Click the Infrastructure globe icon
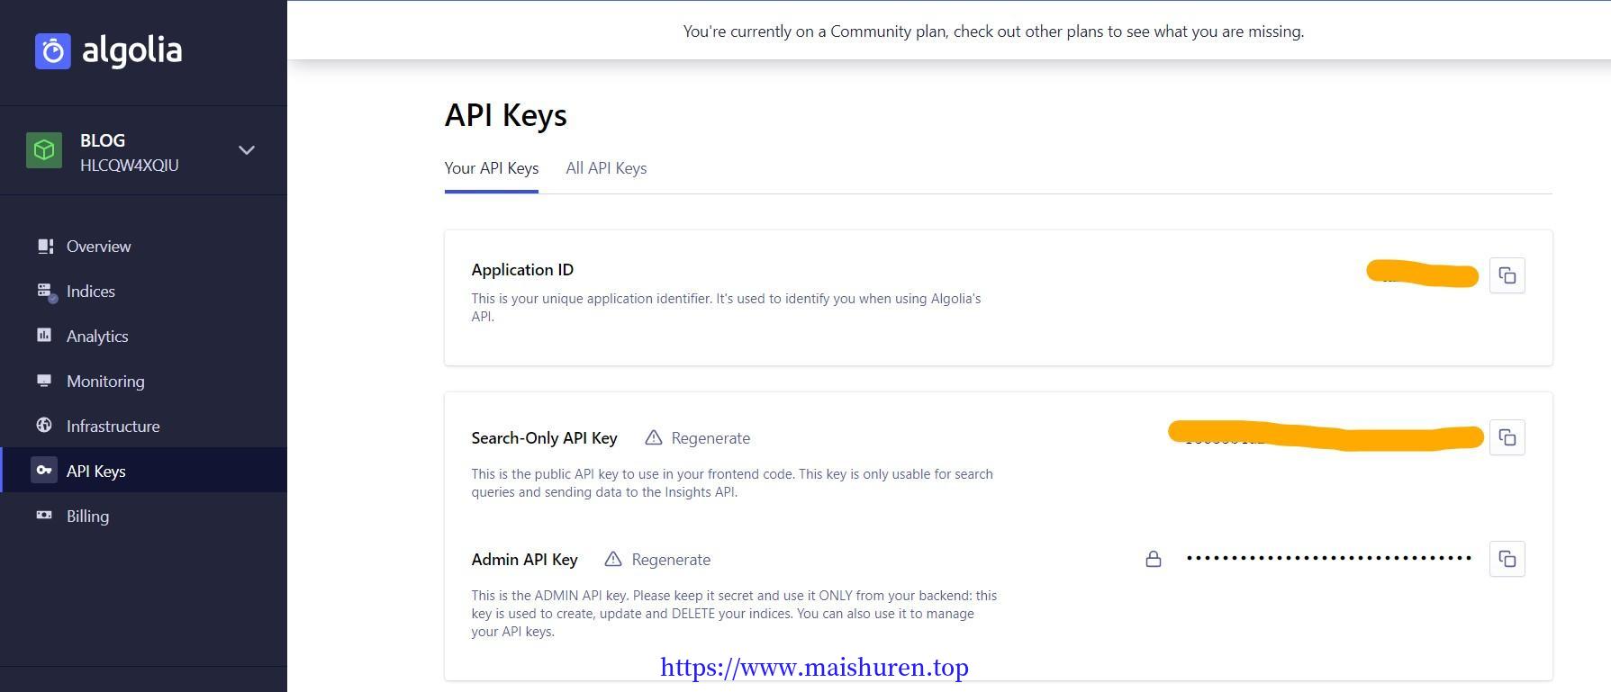This screenshot has width=1611, height=692. coord(44,426)
